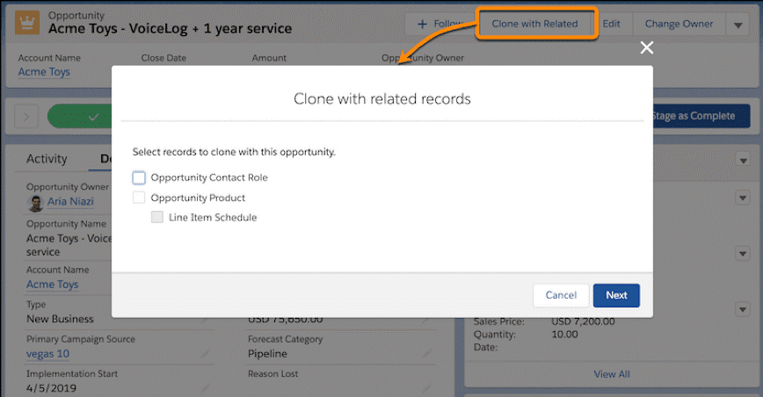Click the Clone with Related action
763x397 pixels.
tap(534, 24)
